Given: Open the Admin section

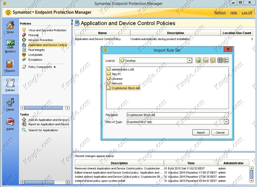Looking at the screenshot, I should (10, 124).
